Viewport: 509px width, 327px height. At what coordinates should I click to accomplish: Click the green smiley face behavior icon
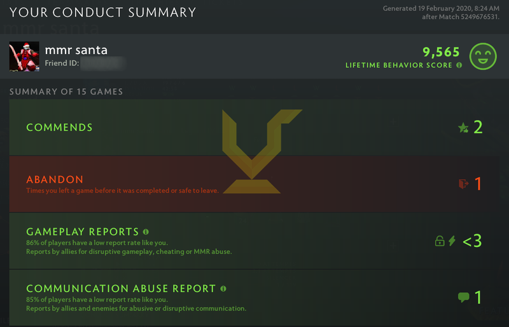484,57
